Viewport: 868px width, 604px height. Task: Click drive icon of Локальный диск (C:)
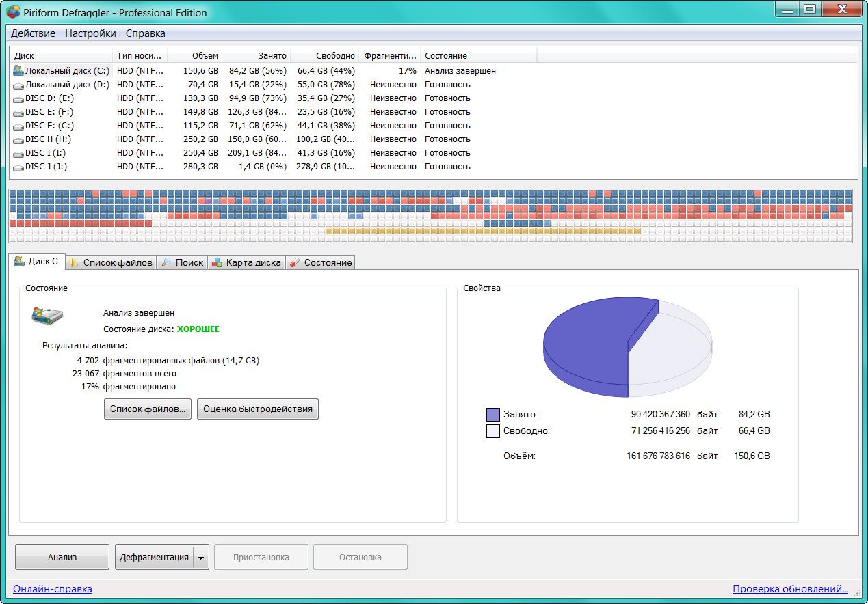click(18, 70)
